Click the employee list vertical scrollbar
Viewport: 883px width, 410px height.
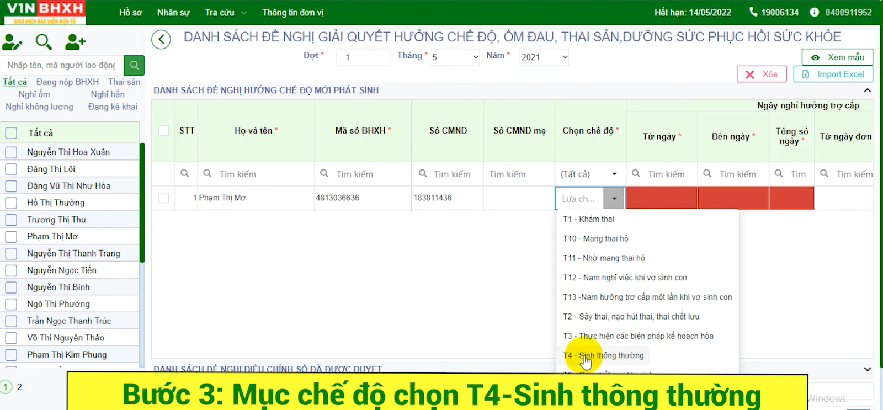click(x=142, y=203)
